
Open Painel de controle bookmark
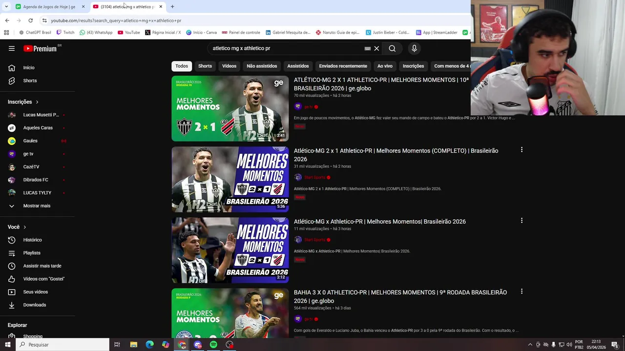[241, 33]
